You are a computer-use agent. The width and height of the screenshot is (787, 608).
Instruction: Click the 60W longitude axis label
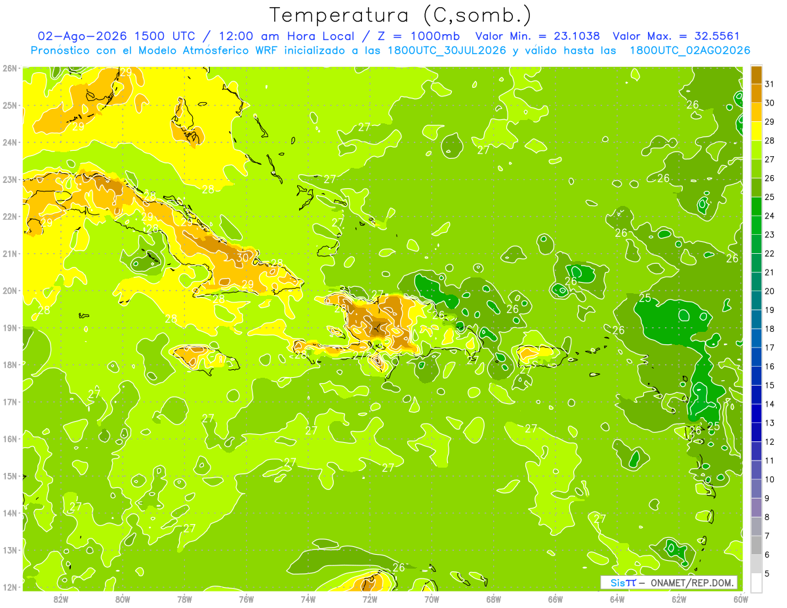pyautogui.click(x=740, y=599)
